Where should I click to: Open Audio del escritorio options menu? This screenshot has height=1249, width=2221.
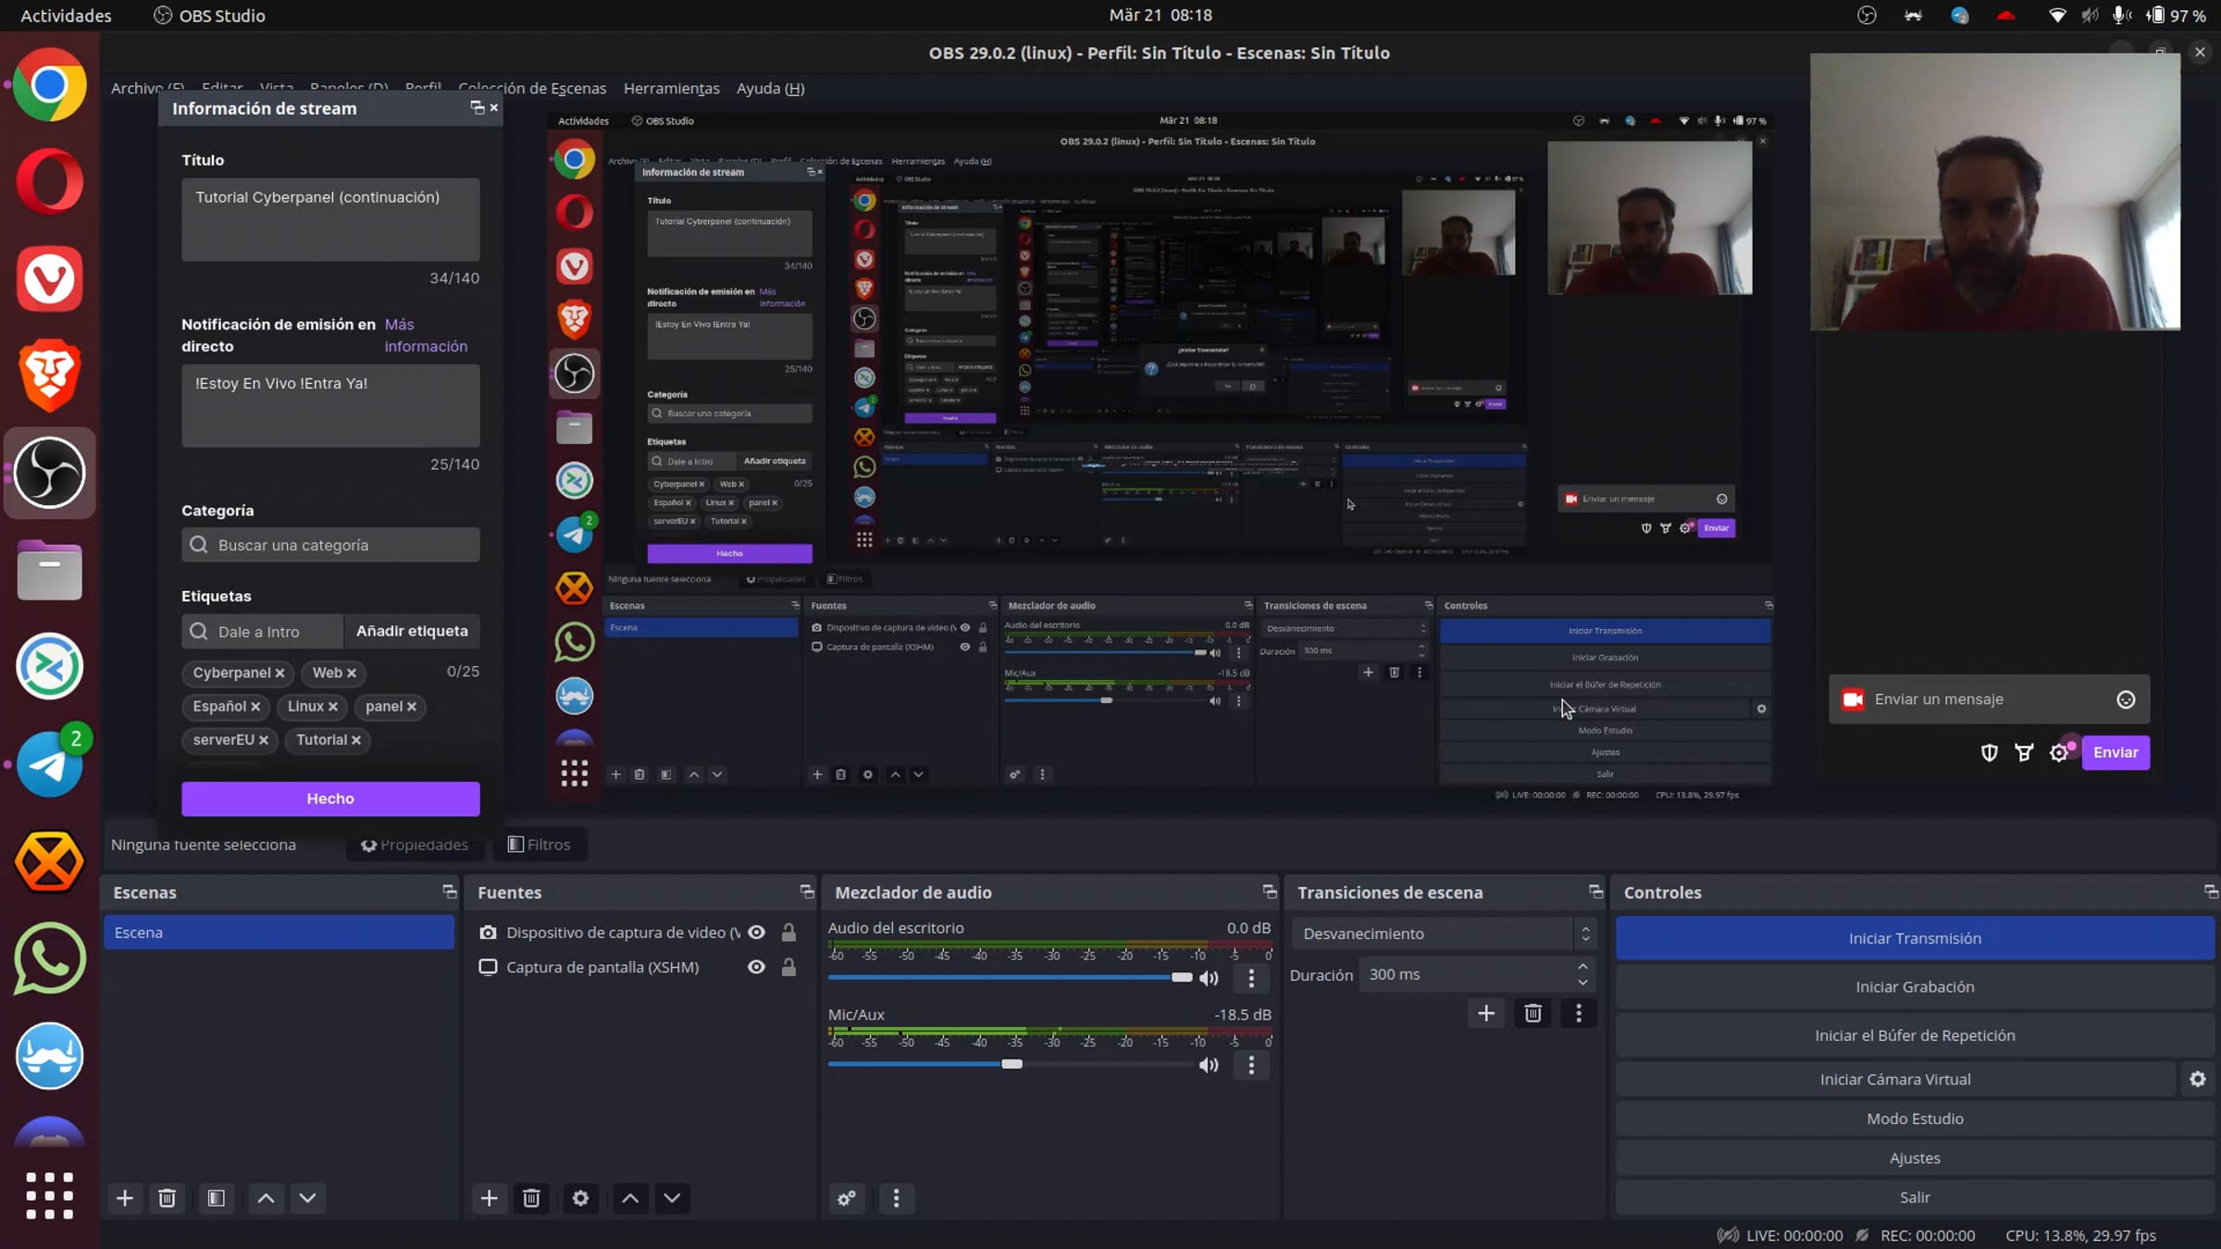pos(1251,978)
